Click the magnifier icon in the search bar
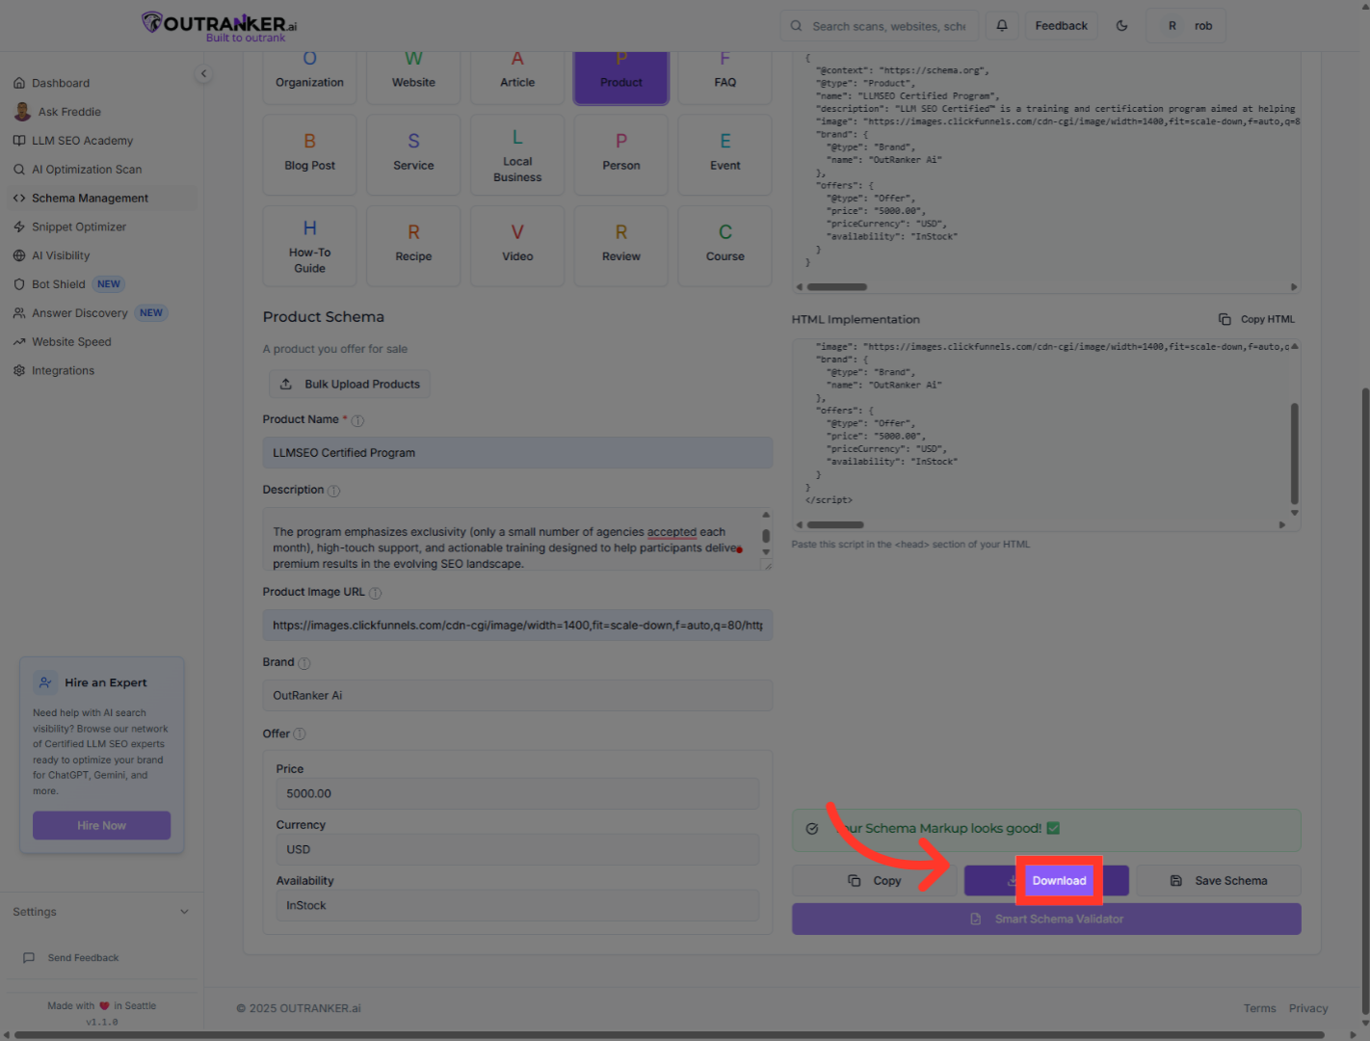The image size is (1370, 1041). (797, 26)
